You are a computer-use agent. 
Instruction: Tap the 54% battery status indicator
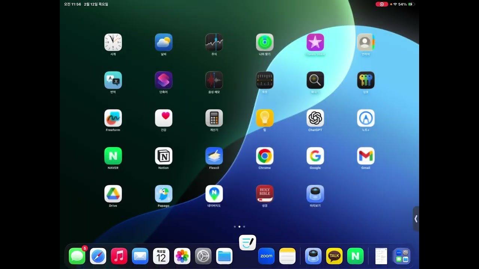(x=406, y=4)
